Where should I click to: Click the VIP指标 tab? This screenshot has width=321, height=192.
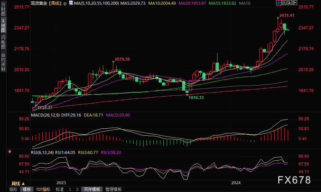(x=43, y=189)
